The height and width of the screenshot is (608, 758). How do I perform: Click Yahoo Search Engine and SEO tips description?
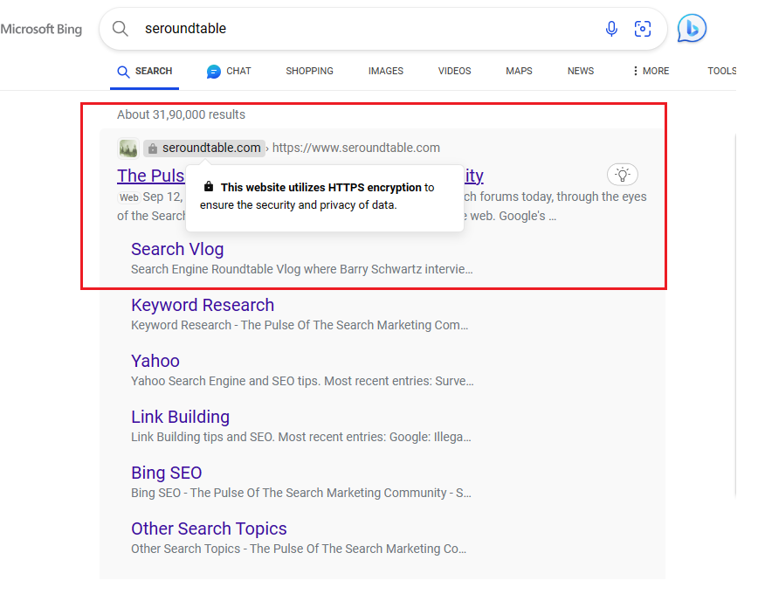click(302, 381)
